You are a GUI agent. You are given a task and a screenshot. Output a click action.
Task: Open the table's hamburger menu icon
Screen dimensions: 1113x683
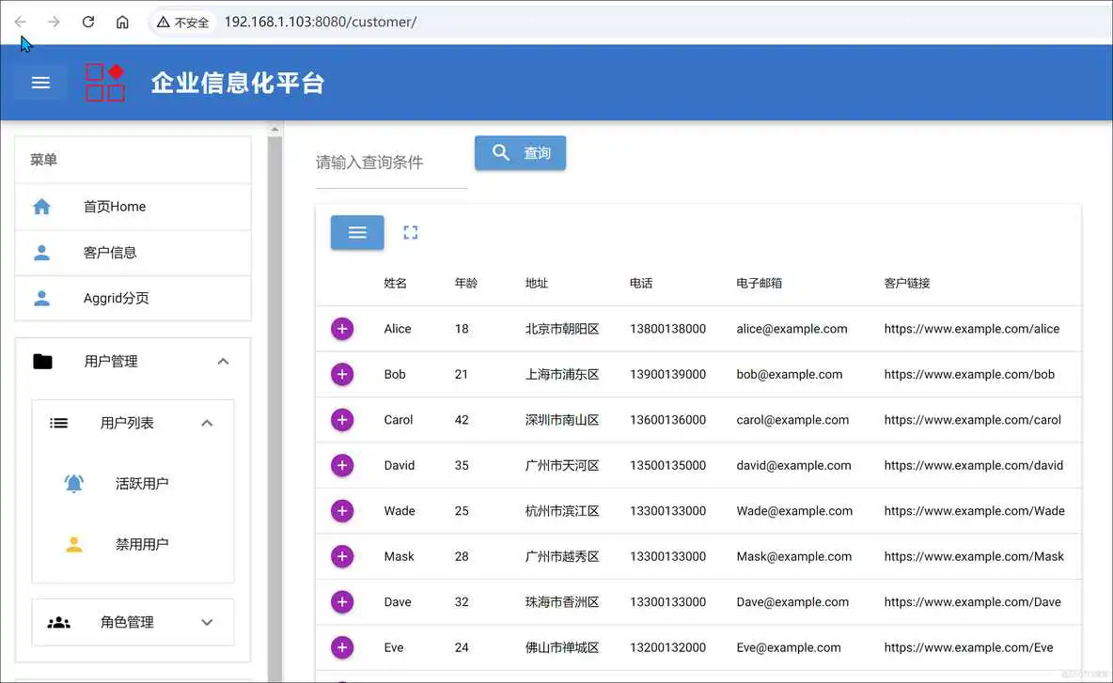click(x=357, y=232)
